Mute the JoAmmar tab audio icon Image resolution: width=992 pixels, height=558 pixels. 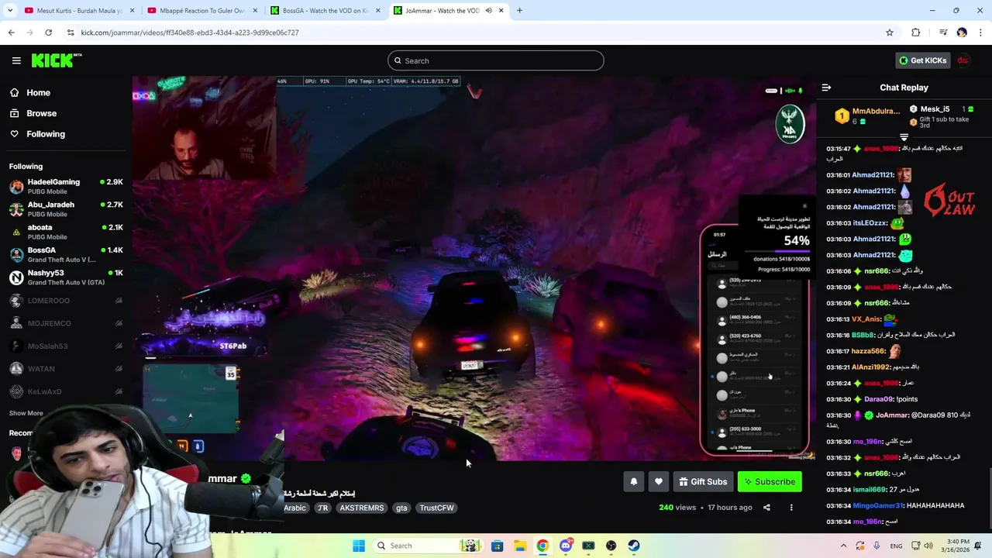point(488,11)
